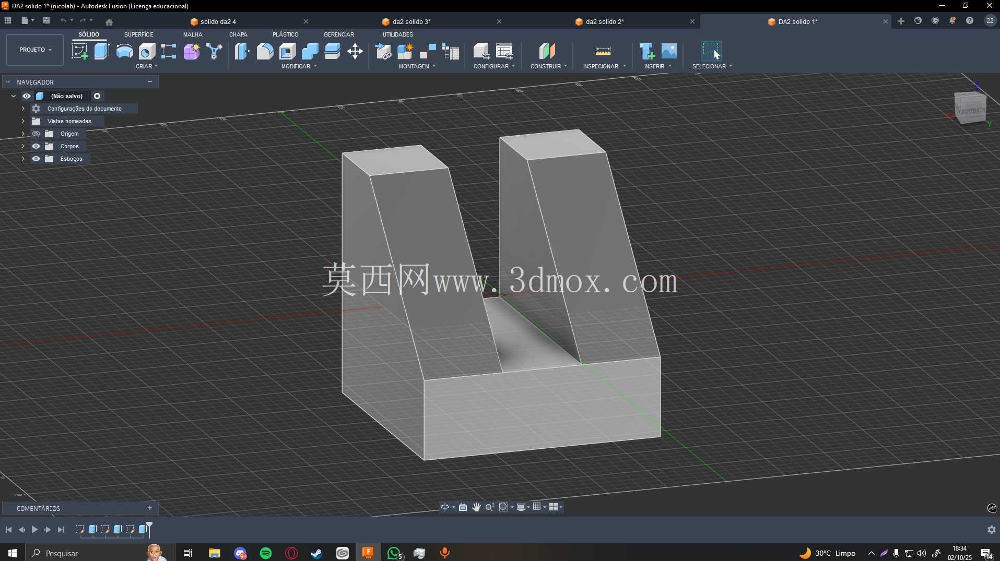
Task: Click the Zoom magnifier navigation icon
Action: tap(489, 507)
